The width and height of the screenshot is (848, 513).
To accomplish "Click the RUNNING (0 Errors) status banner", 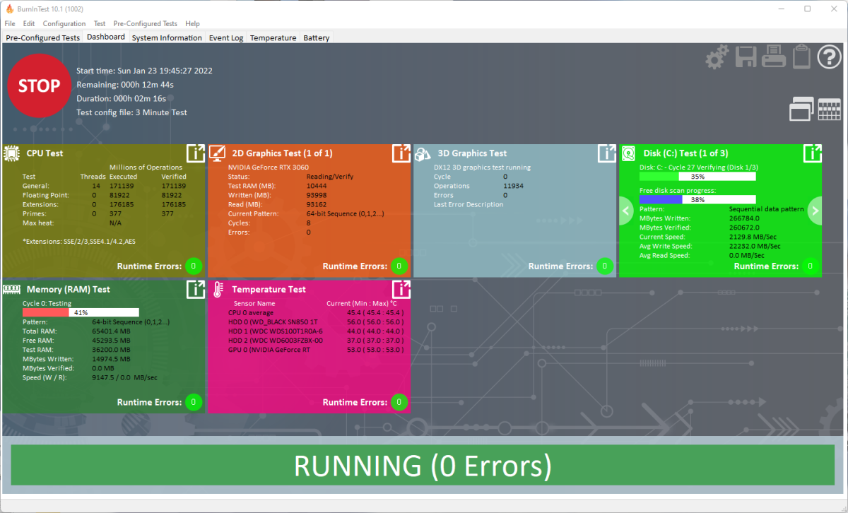I will [423, 466].
